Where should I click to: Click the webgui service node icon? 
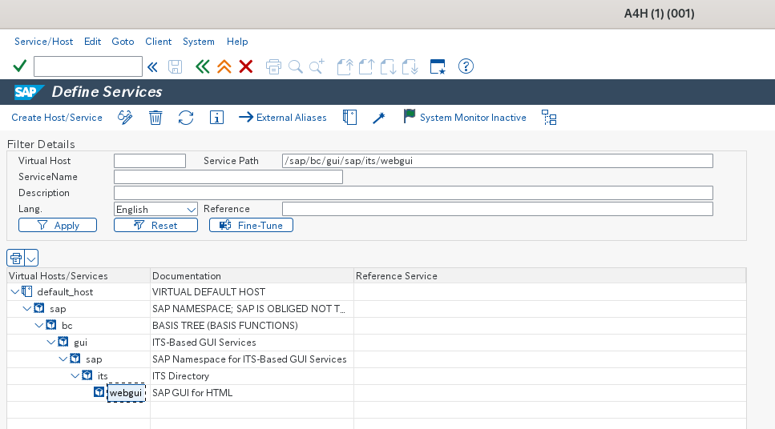99,392
